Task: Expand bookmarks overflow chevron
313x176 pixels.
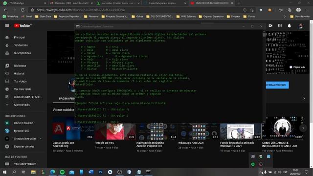Action: tap(285, 16)
